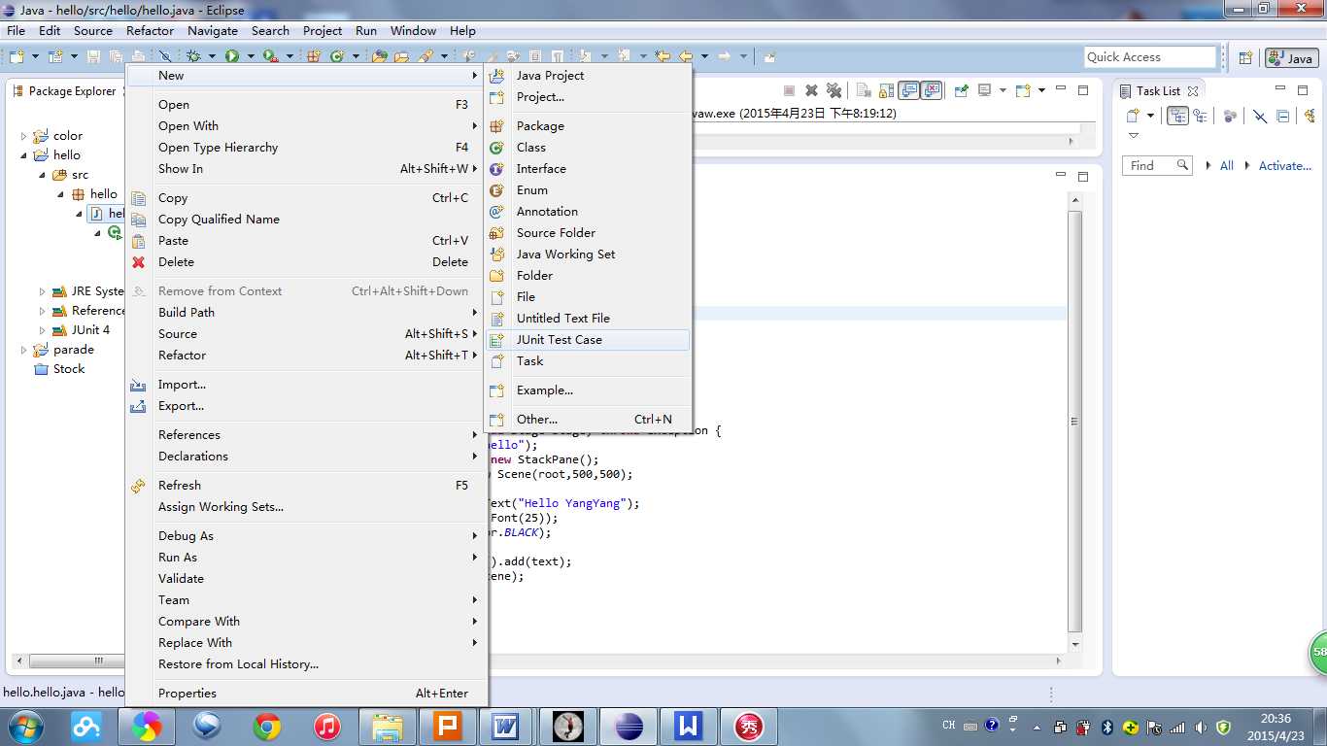
Task: Click the Back navigation arrow in toolbar
Action: click(x=687, y=56)
